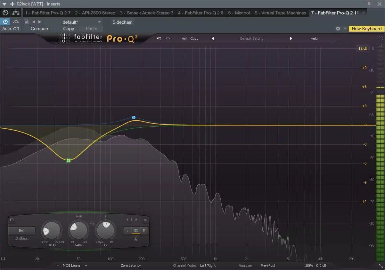This screenshot has width=385, height=270.
Task: Load the next host preset arrow
Action: click(x=40, y=22)
